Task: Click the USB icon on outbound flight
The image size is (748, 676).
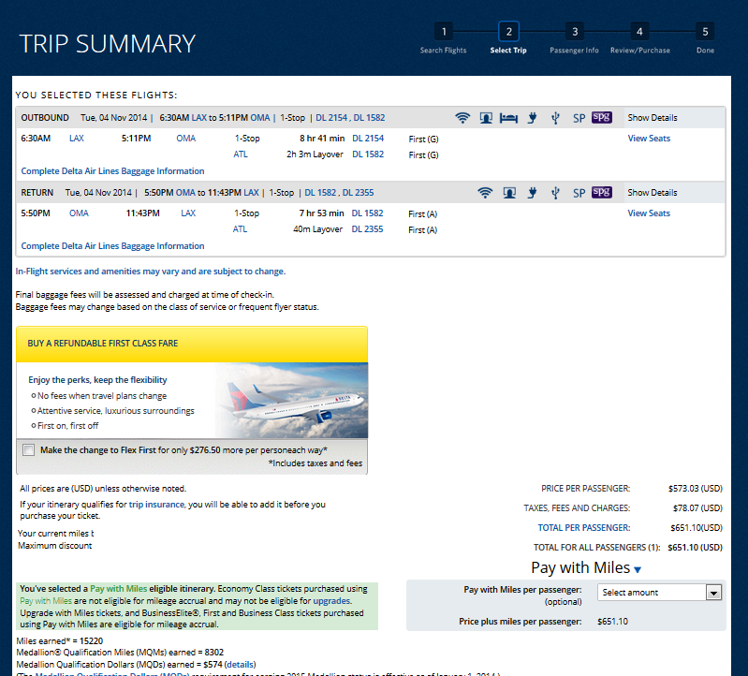Action: (555, 118)
